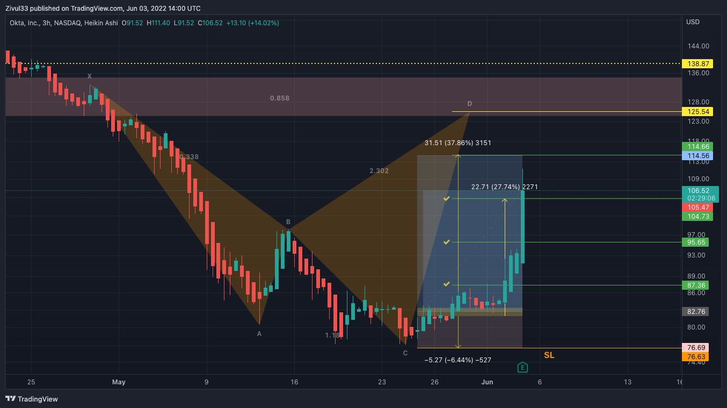
Task: Select the yellow 125.54 price label
Action: [697, 112]
